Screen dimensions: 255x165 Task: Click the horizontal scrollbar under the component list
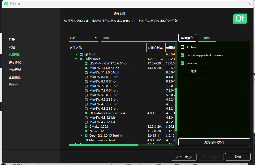pos(103,145)
